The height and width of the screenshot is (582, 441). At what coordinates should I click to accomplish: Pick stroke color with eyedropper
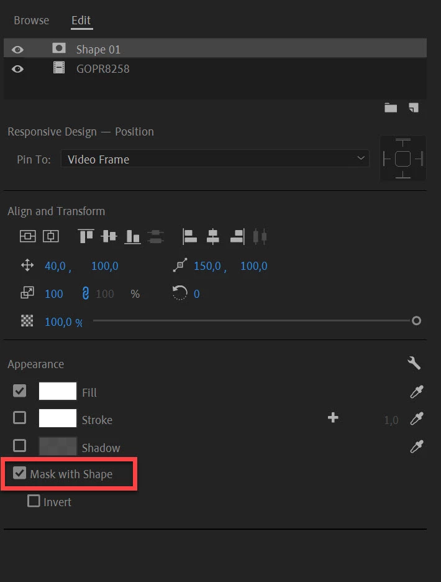coord(417,418)
